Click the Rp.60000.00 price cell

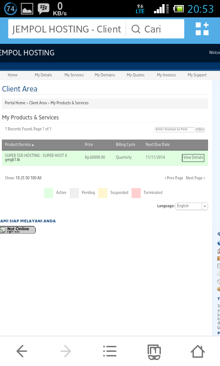click(x=95, y=157)
